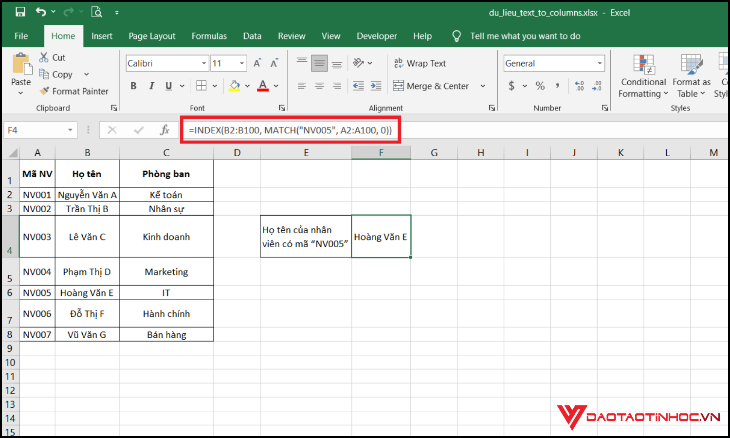Open Conditional Formatting menu

[x=643, y=76]
